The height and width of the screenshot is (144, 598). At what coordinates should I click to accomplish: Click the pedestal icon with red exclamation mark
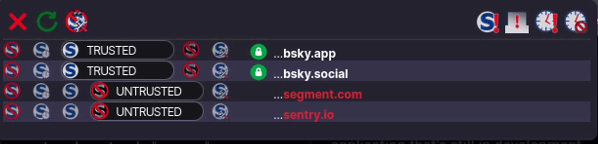coord(517,22)
